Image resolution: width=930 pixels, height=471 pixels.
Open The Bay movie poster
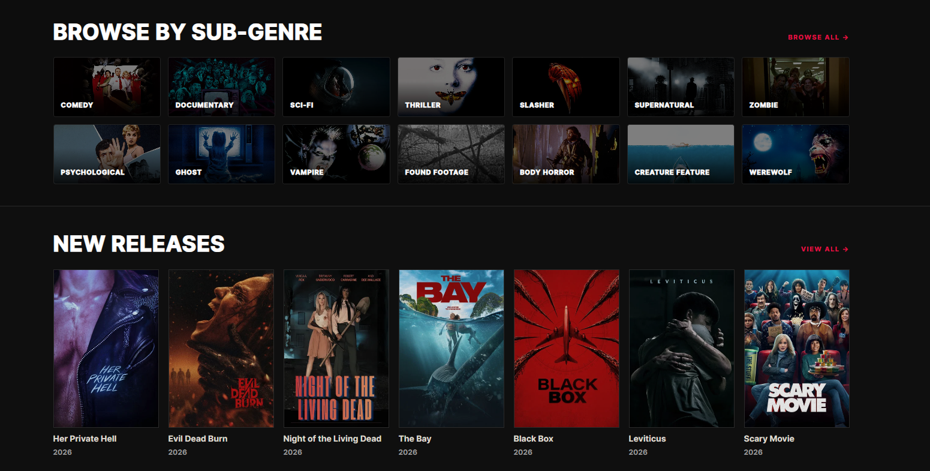tap(452, 349)
